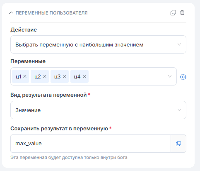This screenshot has width=200, height=171.
Task: Remove the ц3 variable tag
Action: [65, 76]
